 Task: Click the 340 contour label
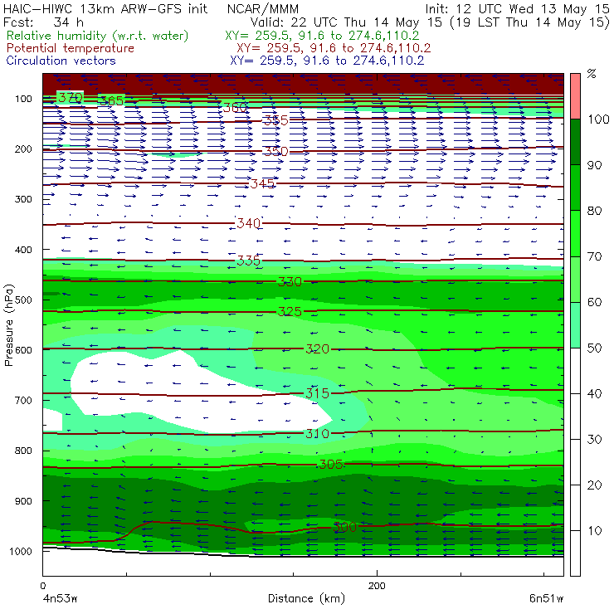click(249, 223)
